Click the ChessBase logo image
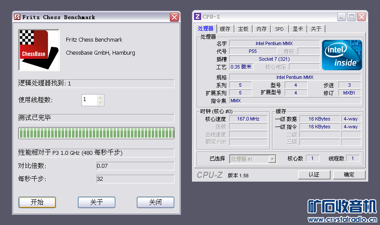Image resolution: width=380 pixels, height=225 pixels. [39, 50]
